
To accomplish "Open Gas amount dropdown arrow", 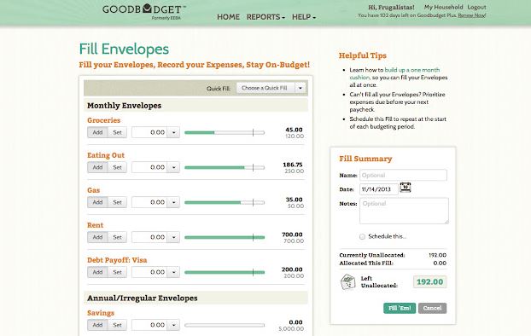I will (x=173, y=202).
